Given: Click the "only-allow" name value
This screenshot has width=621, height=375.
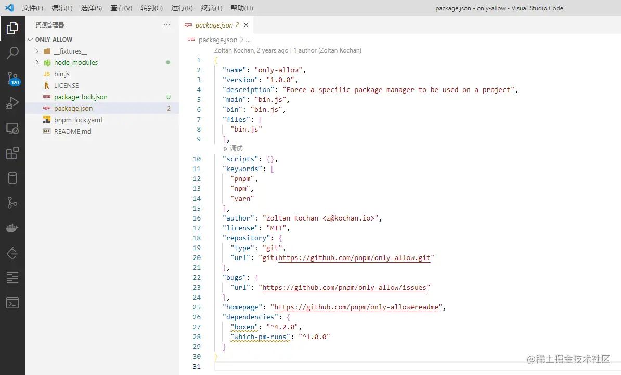Looking at the screenshot, I should point(278,70).
